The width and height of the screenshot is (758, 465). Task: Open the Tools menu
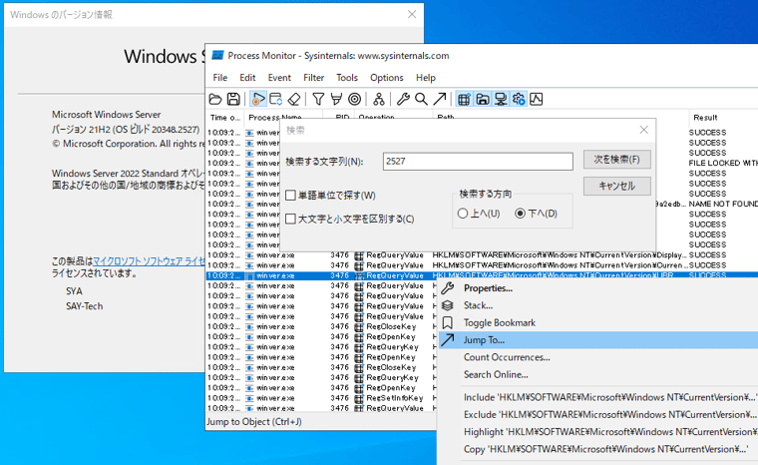pos(347,78)
